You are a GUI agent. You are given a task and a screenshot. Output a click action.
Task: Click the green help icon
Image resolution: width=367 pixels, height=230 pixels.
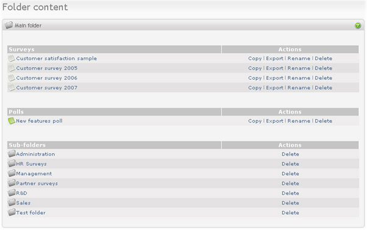coord(358,26)
